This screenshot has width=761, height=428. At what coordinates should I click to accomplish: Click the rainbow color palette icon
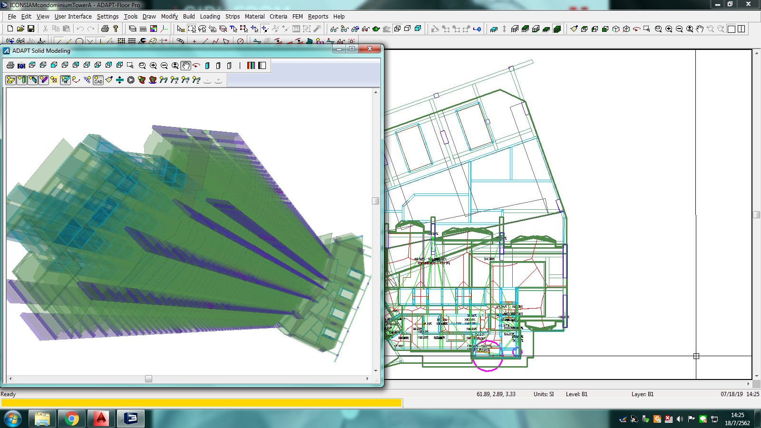(251, 66)
